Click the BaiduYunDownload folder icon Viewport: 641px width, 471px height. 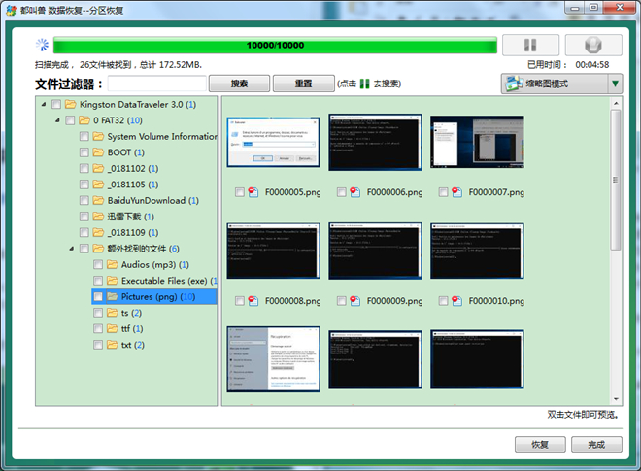(x=98, y=201)
